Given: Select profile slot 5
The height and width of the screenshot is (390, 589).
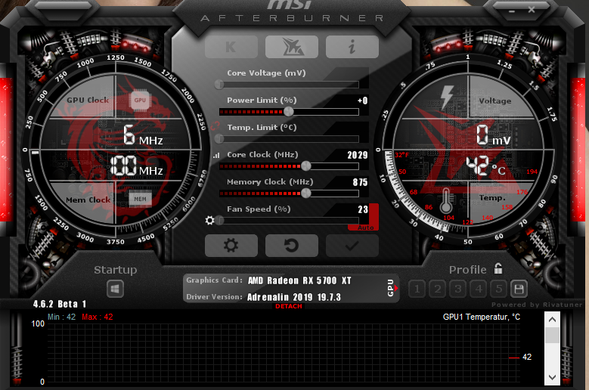Looking at the screenshot, I should coord(499,289).
